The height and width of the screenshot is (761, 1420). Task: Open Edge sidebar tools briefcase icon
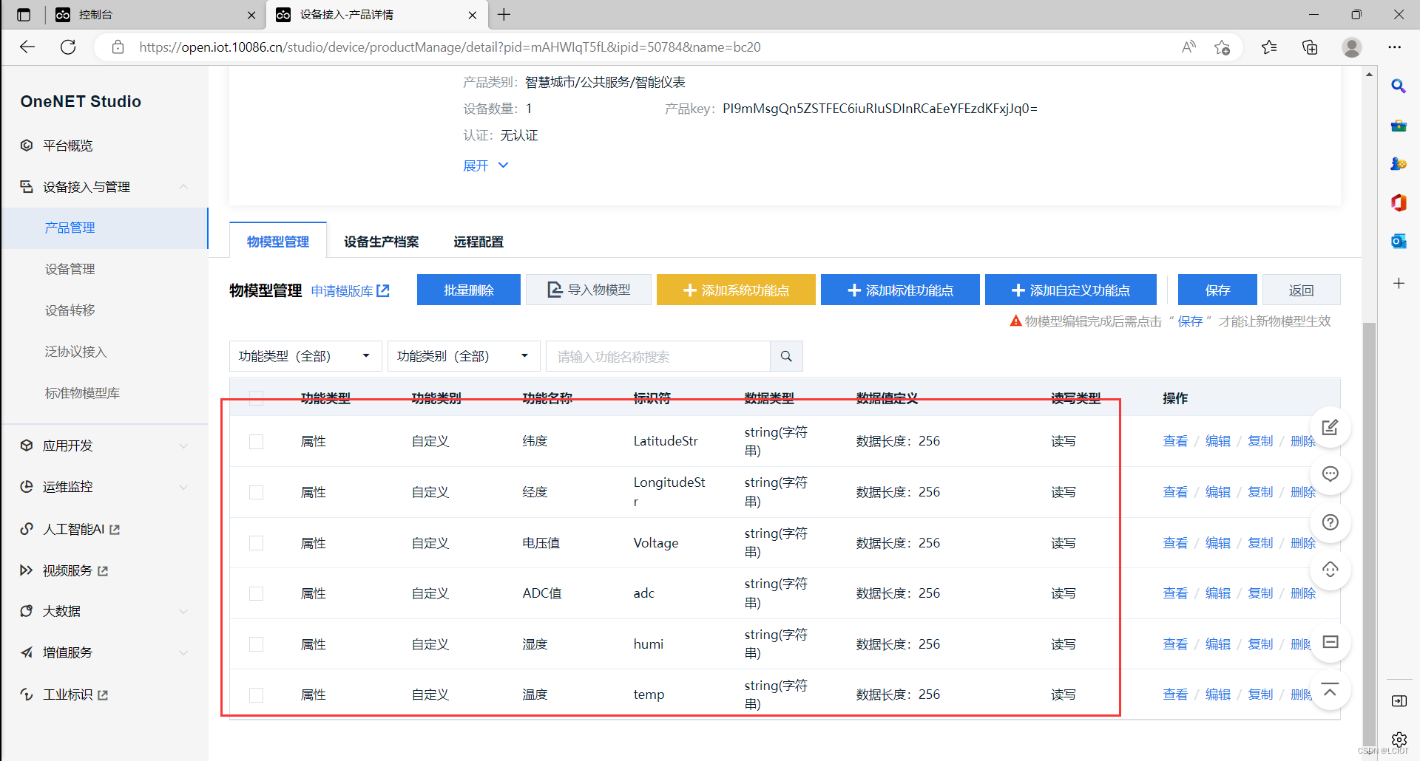tap(1399, 126)
